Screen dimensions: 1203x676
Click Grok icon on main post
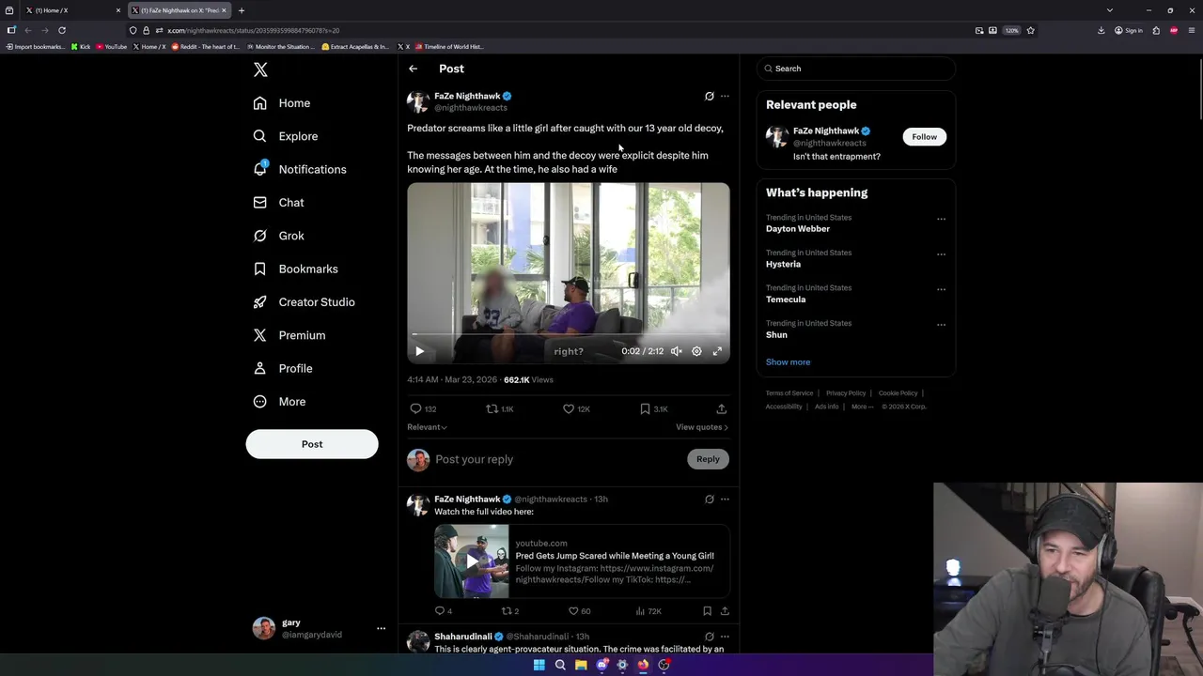point(710,96)
